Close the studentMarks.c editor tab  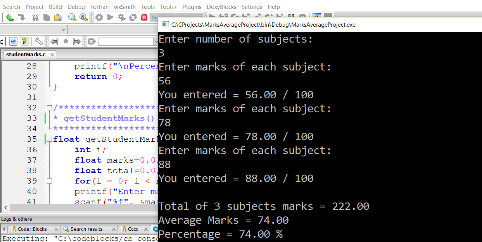pyautogui.click(x=52, y=55)
